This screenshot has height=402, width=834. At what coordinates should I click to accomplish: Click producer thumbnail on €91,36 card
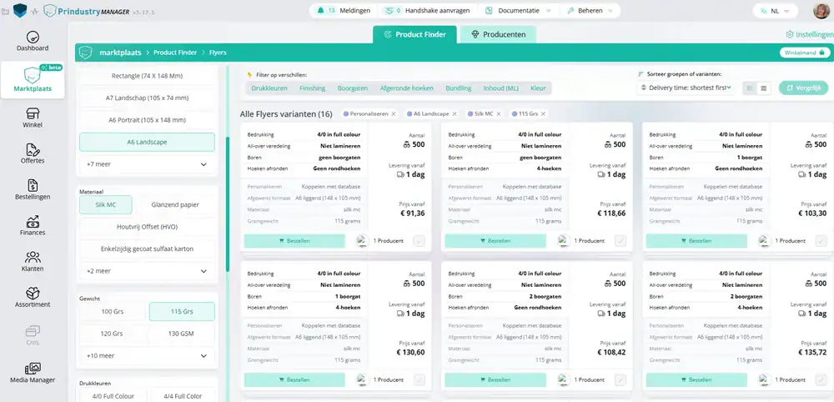pos(363,241)
